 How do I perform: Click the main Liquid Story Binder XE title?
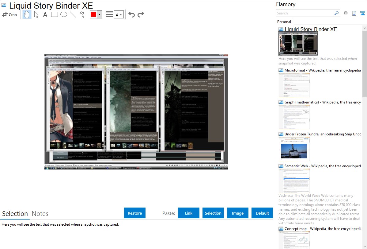click(51, 6)
